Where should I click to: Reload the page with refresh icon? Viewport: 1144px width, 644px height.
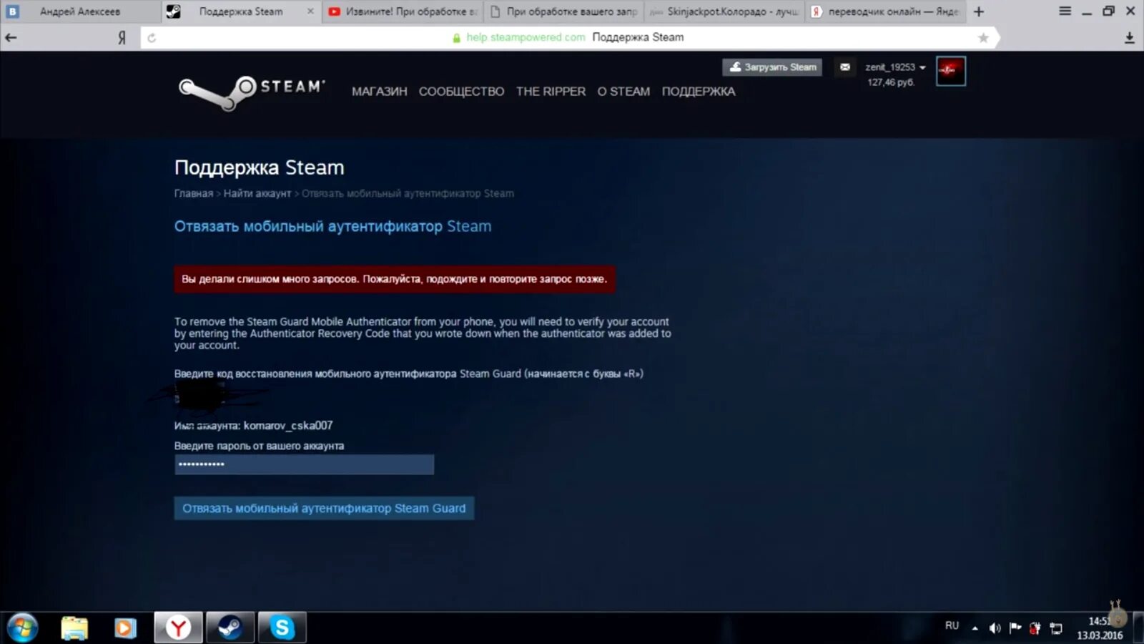pyautogui.click(x=152, y=38)
